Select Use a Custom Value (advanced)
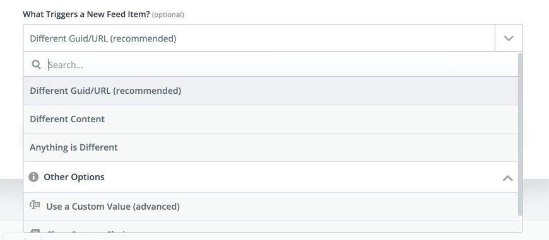 270,207
